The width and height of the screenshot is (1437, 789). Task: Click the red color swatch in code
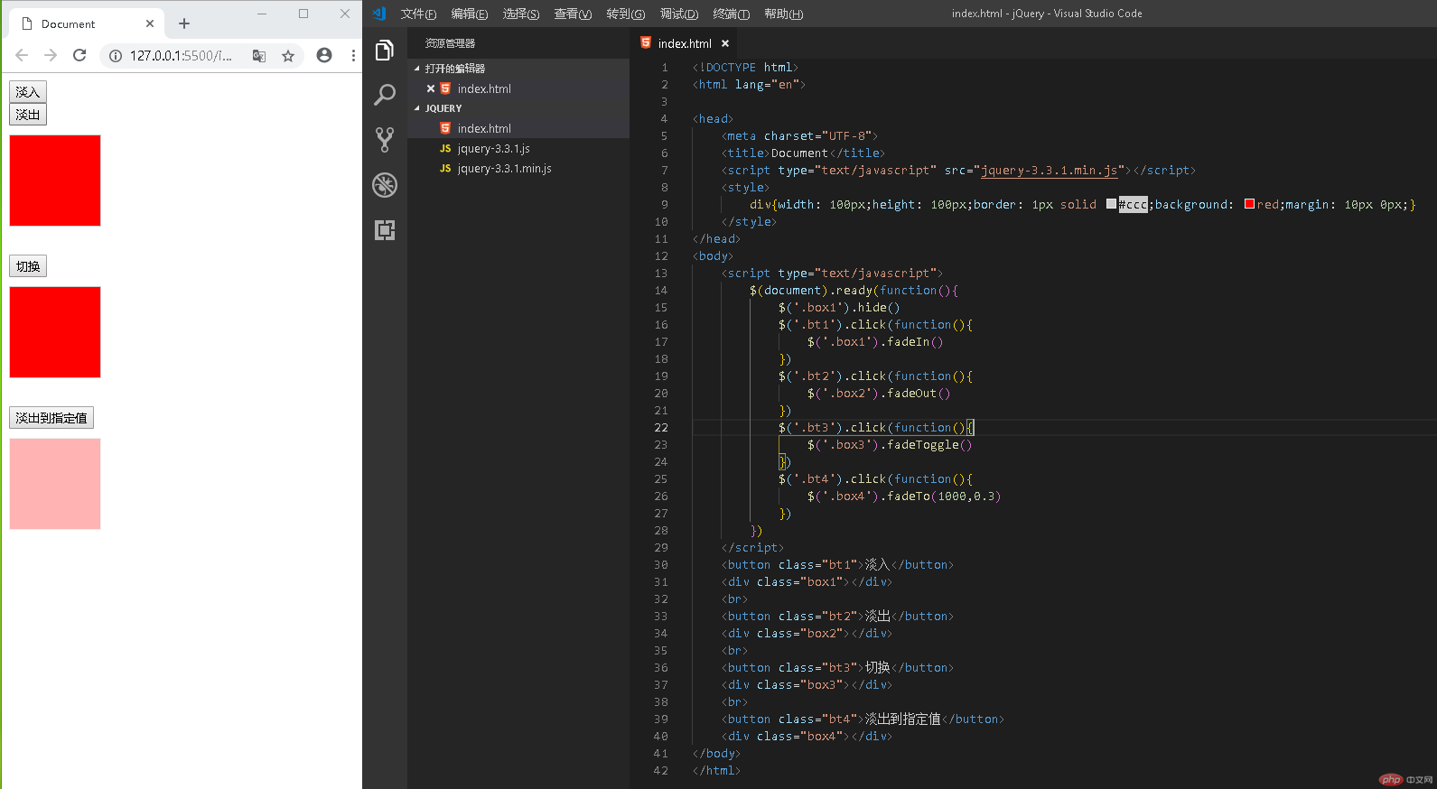[1249, 204]
